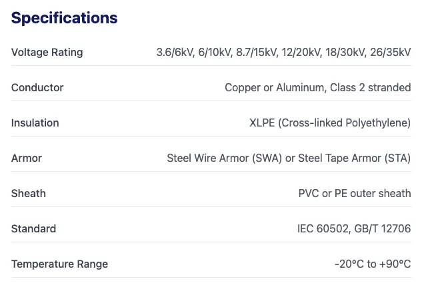Click the Conductor row label
This screenshot has height=283, width=428.
37,88
